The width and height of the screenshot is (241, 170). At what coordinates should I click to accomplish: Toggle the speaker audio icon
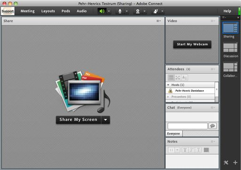102,11
